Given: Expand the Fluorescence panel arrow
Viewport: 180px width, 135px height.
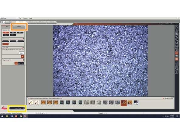Looking at the screenshot, I should (x=22, y=39).
